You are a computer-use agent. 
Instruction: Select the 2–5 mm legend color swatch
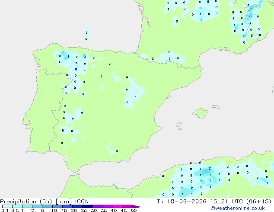(37, 206)
